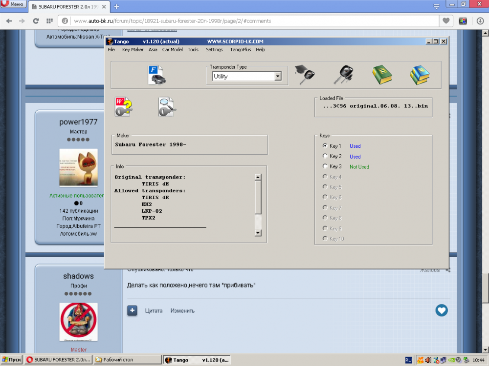Select Key 5 radio button
The width and height of the screenshot is (489, 366).
tap(325, 187)
